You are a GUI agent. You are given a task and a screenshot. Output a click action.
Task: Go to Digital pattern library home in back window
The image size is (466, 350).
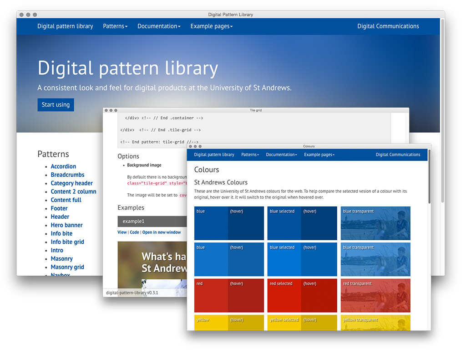tap(65, 26)
